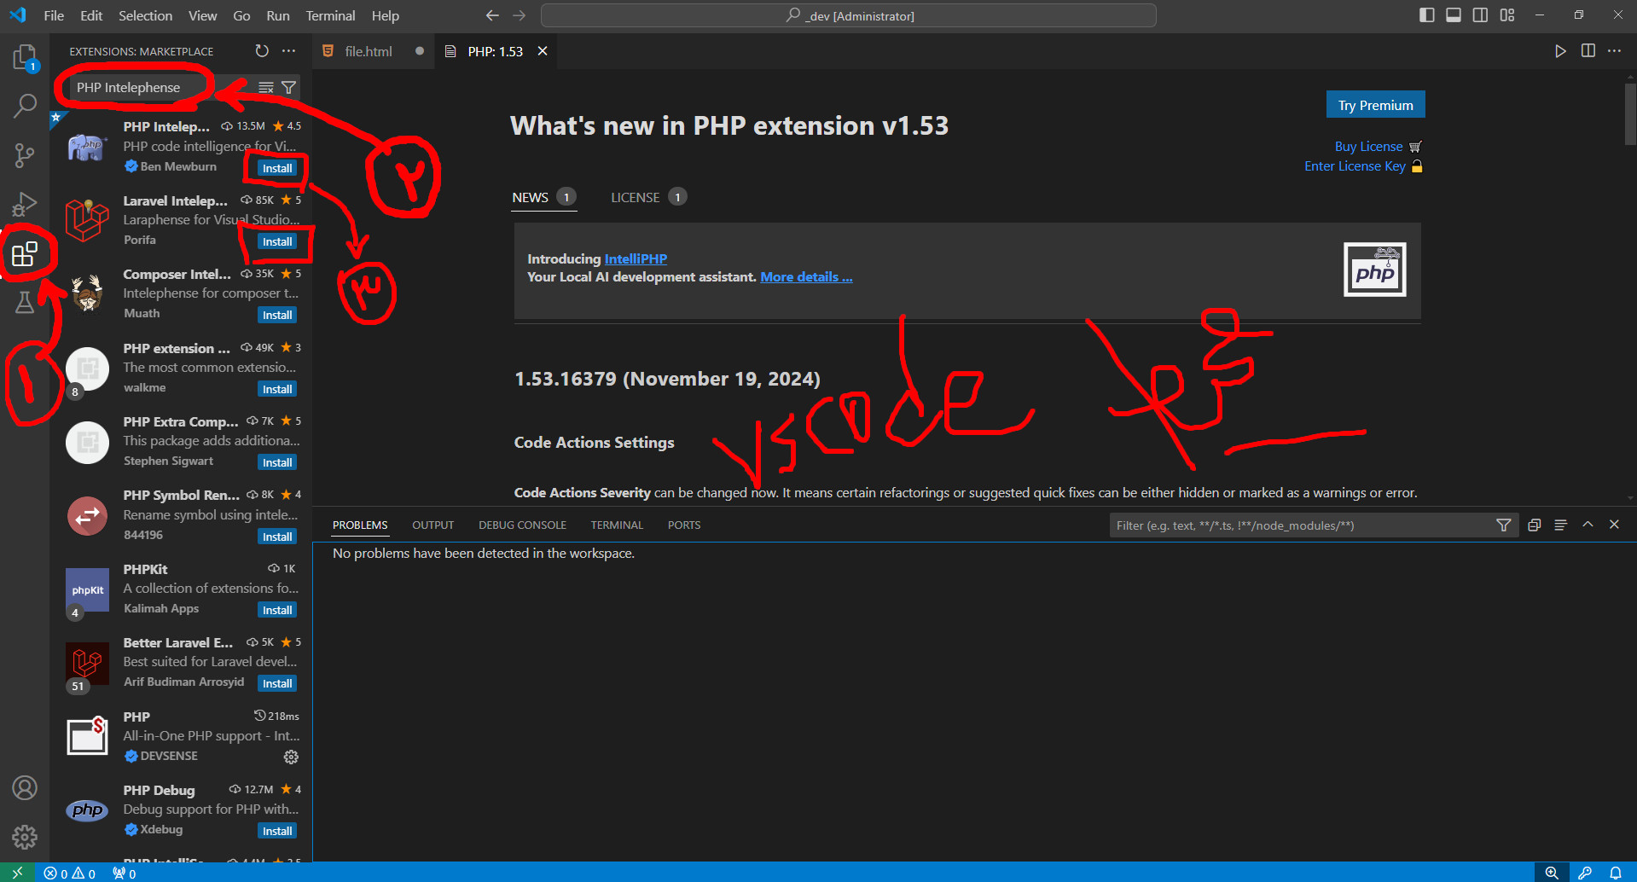The image size is (1637, 882).
Task: Switch to the OUTPUT panel tab
Action: 432,525
